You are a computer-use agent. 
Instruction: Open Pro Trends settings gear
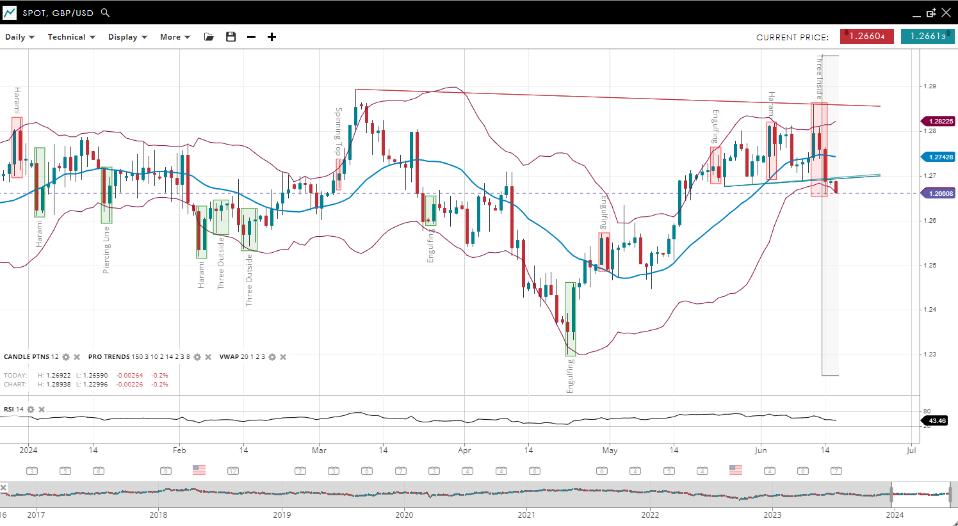tap(197, 357)
